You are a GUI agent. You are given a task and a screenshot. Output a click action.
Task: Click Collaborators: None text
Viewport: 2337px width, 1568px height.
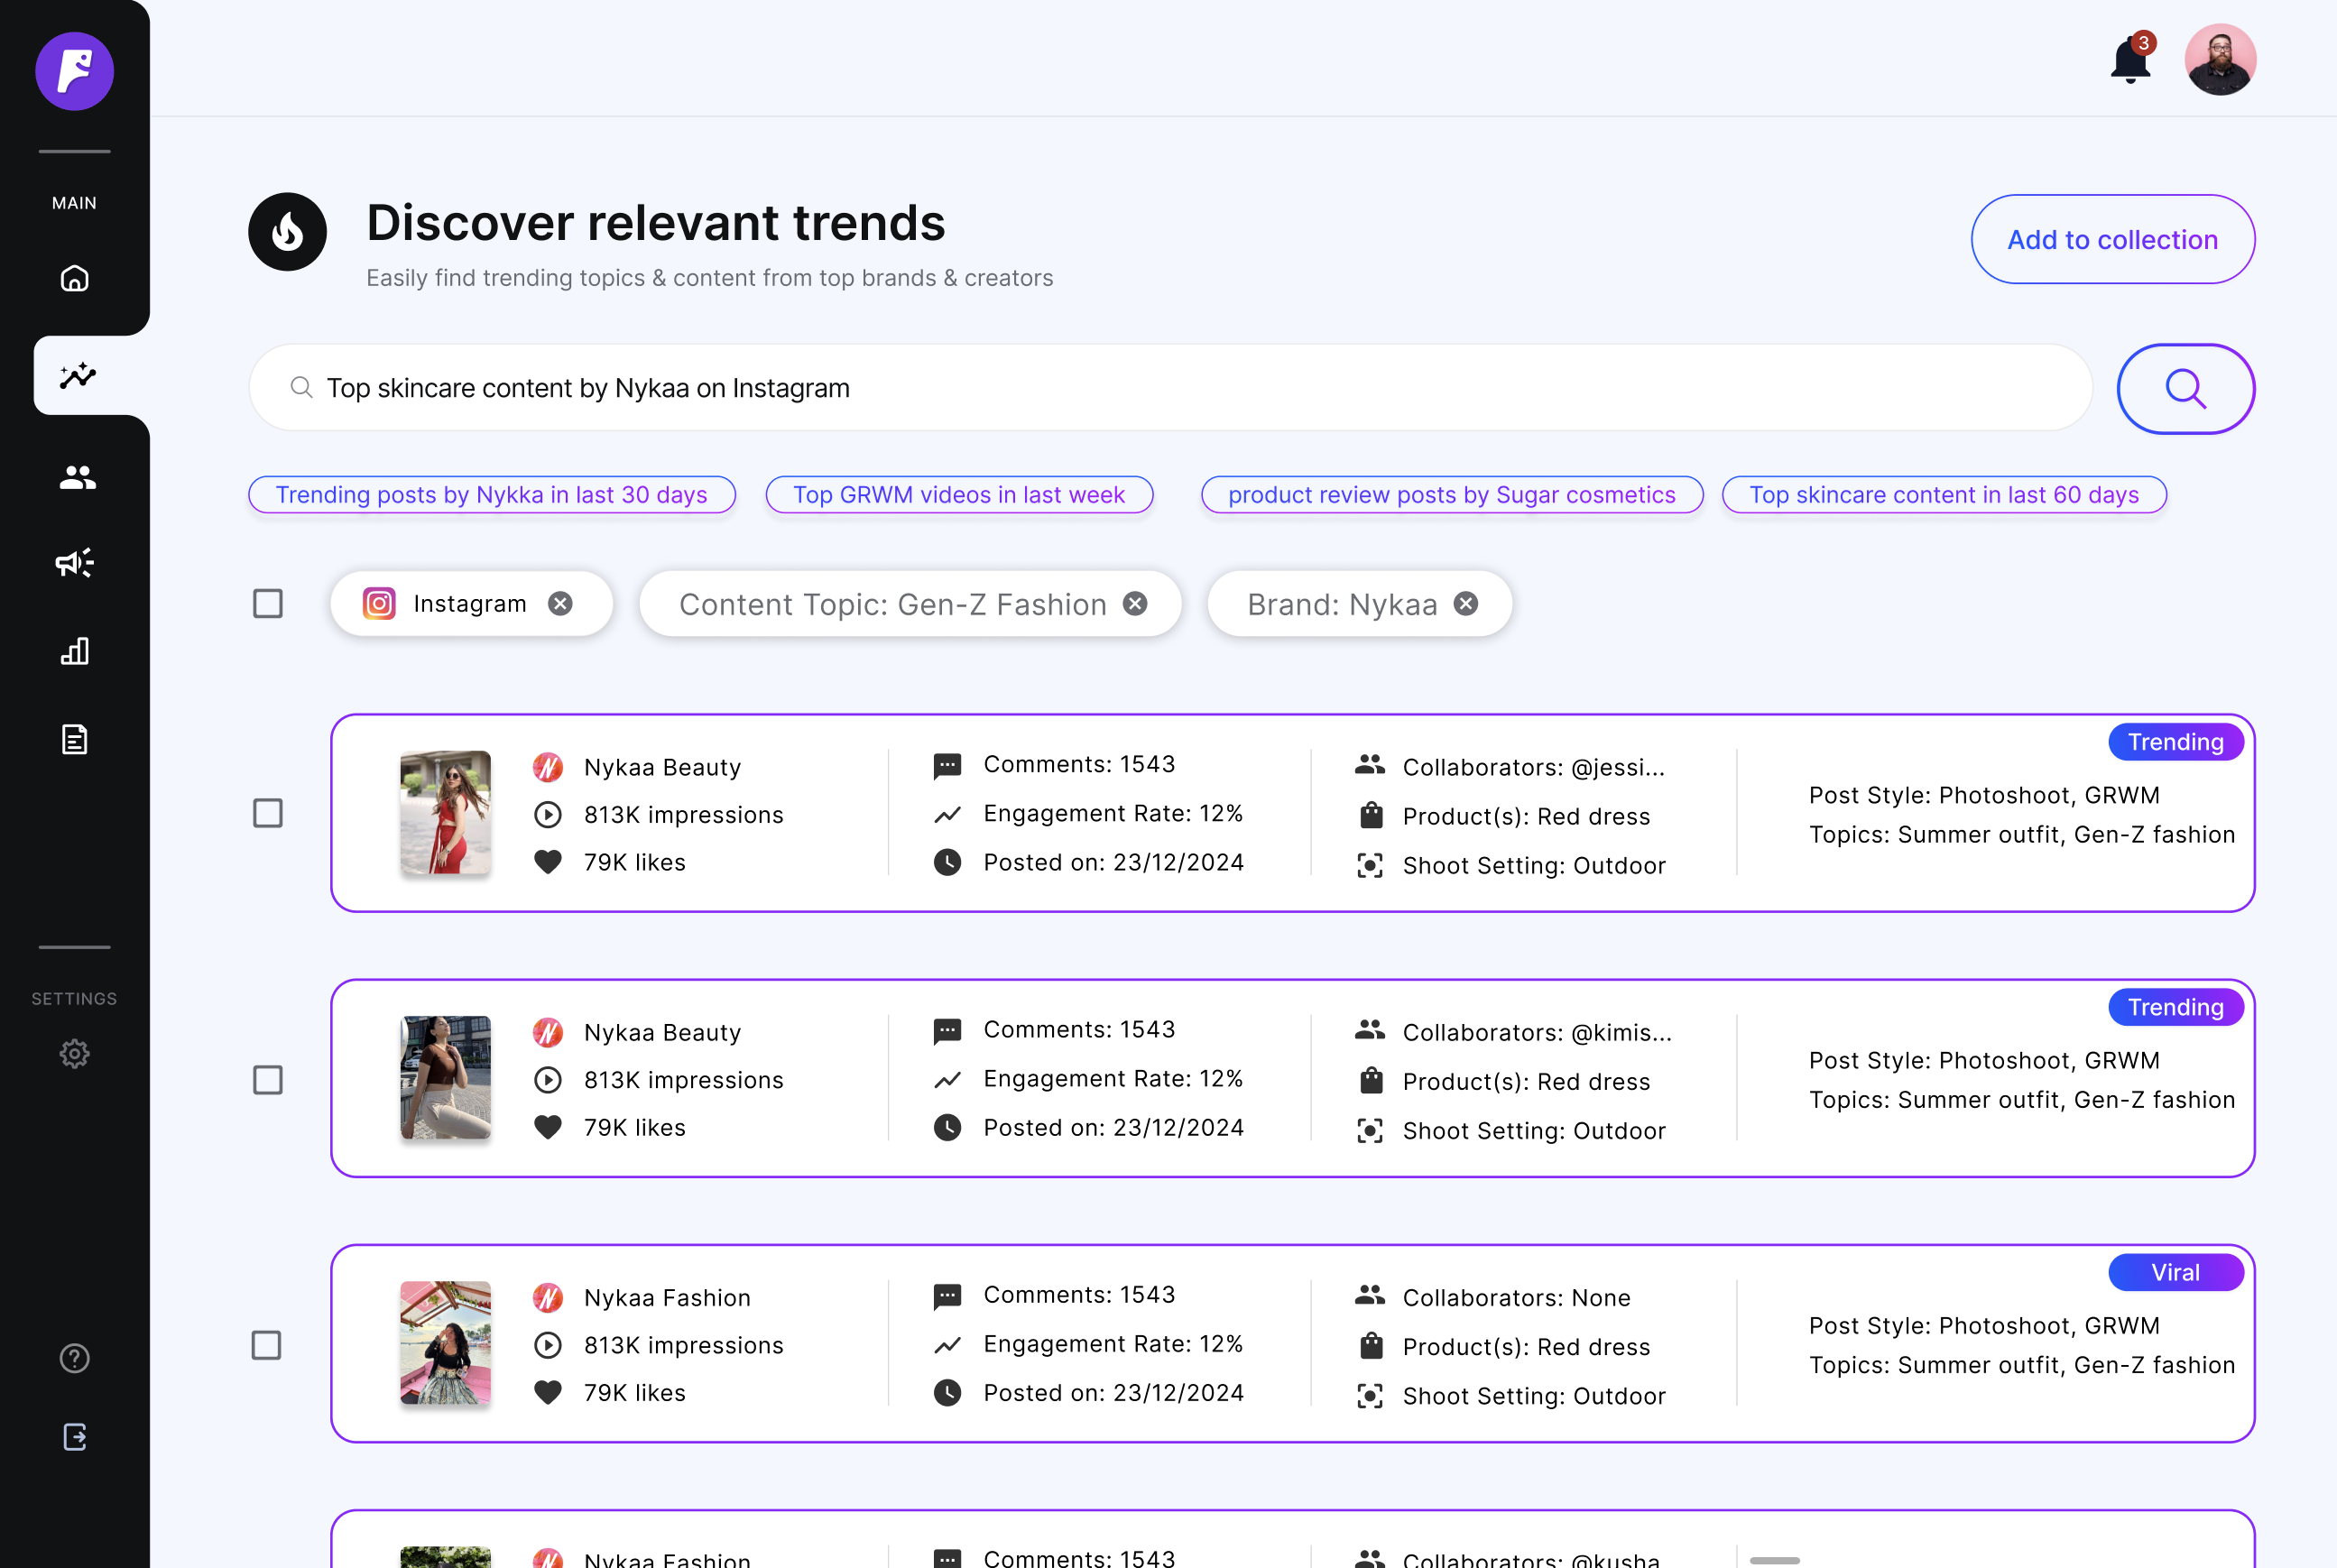[x=1516, y=1297]
